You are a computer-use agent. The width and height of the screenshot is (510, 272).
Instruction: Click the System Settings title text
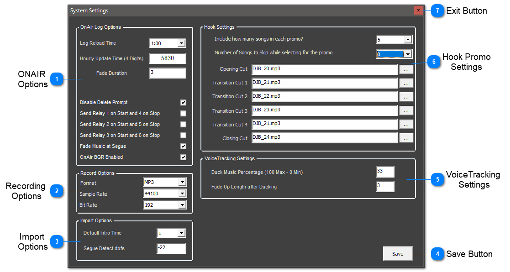click(89, 10)
